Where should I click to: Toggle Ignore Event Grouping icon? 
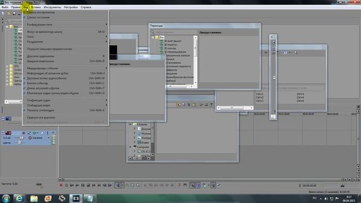[x=219, y=186]
